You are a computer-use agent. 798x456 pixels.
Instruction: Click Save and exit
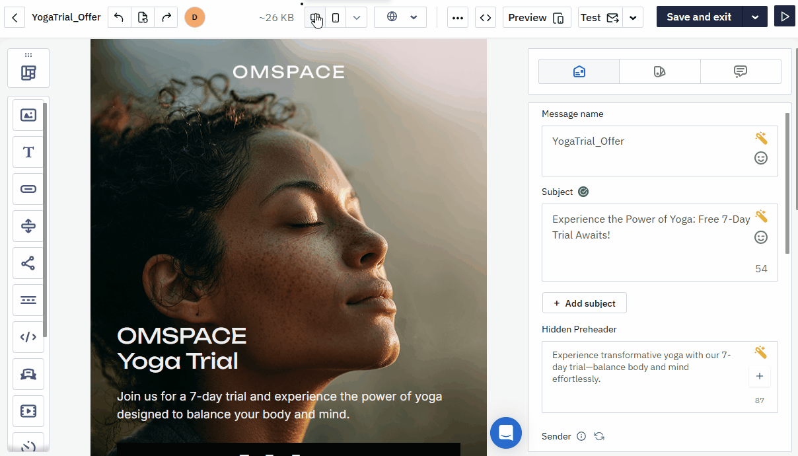699,17
